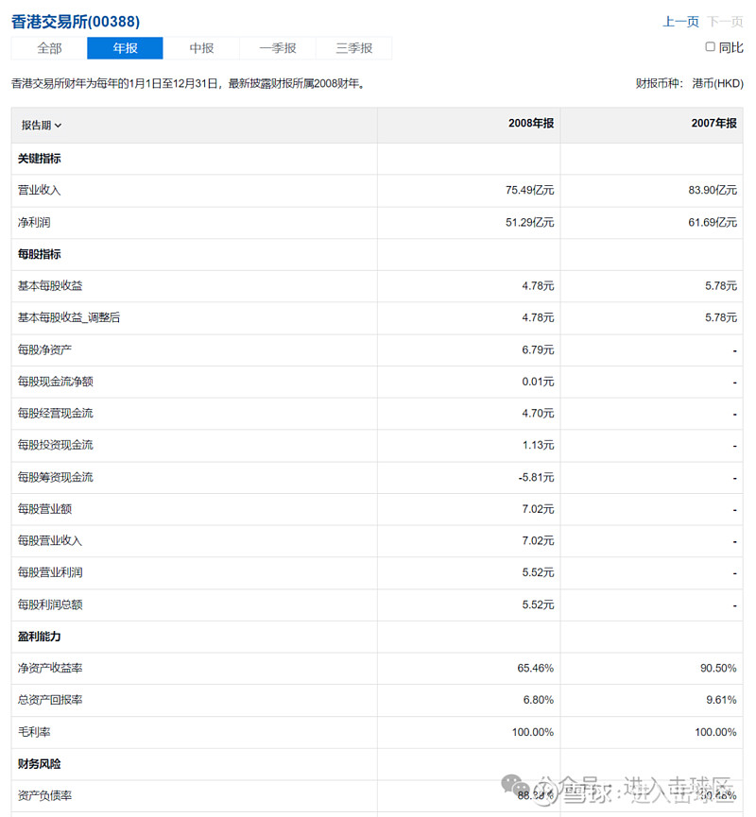756x817 pixels.
Task: Click the 资产负债率 row label
Action: point(44,795)
